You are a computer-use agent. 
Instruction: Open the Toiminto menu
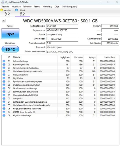tap(27, 7)
